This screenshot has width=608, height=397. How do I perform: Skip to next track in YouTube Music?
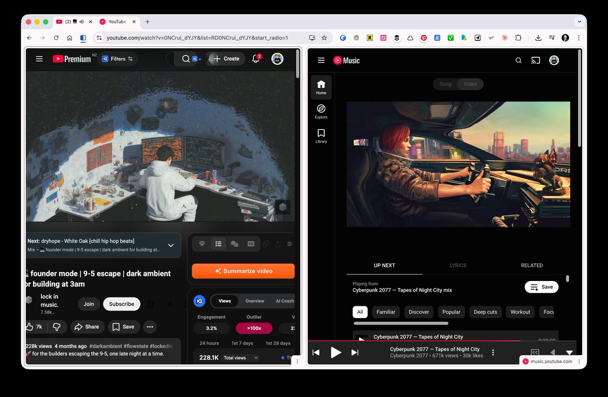tap(355, 352)
